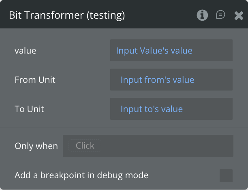
Task: Click the "Input to's value" expression
Action: [152, 109]
